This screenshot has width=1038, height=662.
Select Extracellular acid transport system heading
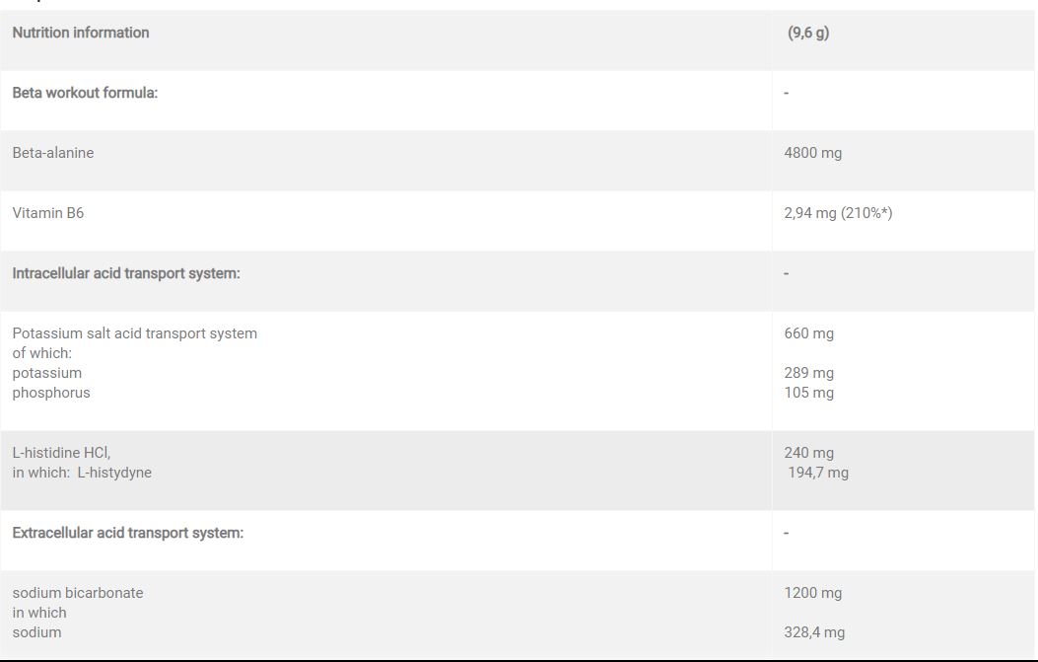click(x=128, y=533)
